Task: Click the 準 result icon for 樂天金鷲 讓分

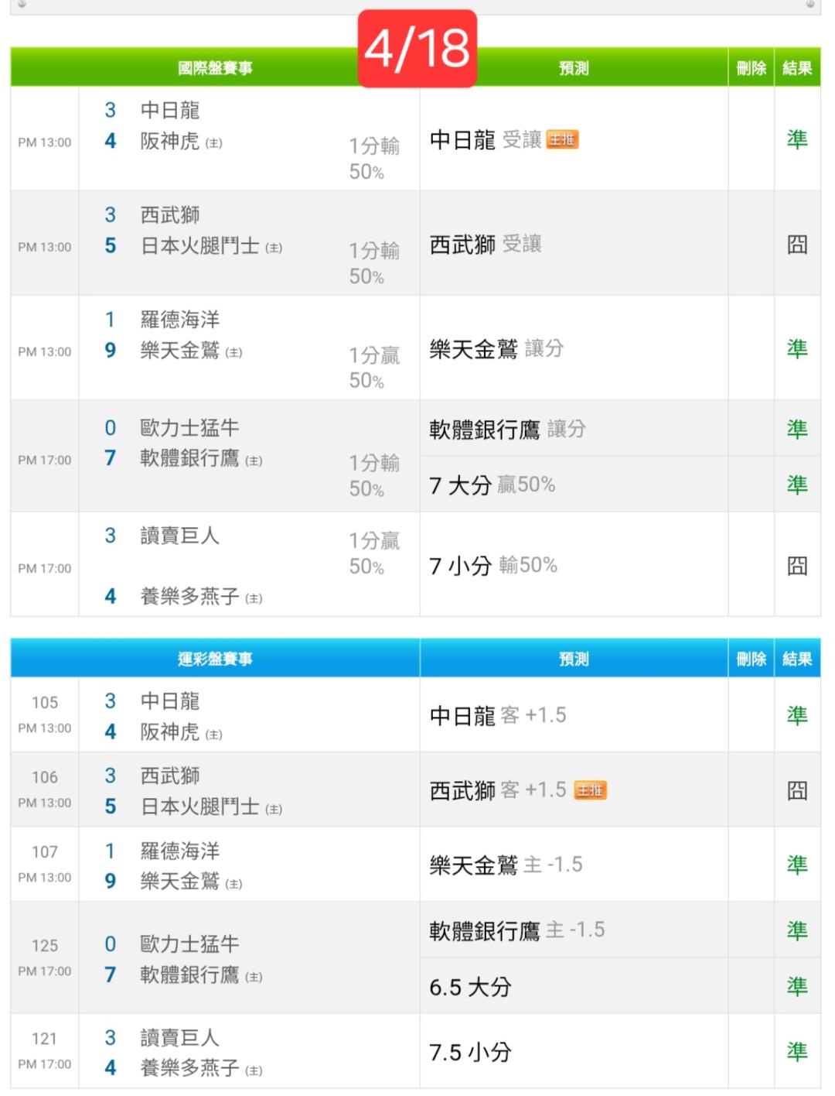Action: pyautogui.click(x=797, y=349)
